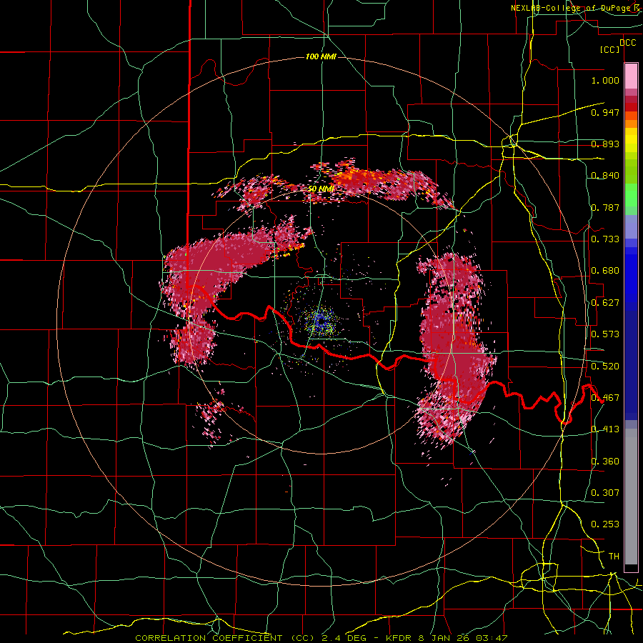643x643 pixels.
Task: Click the 0.627 value on the color scale
Action: pos(605,303)
